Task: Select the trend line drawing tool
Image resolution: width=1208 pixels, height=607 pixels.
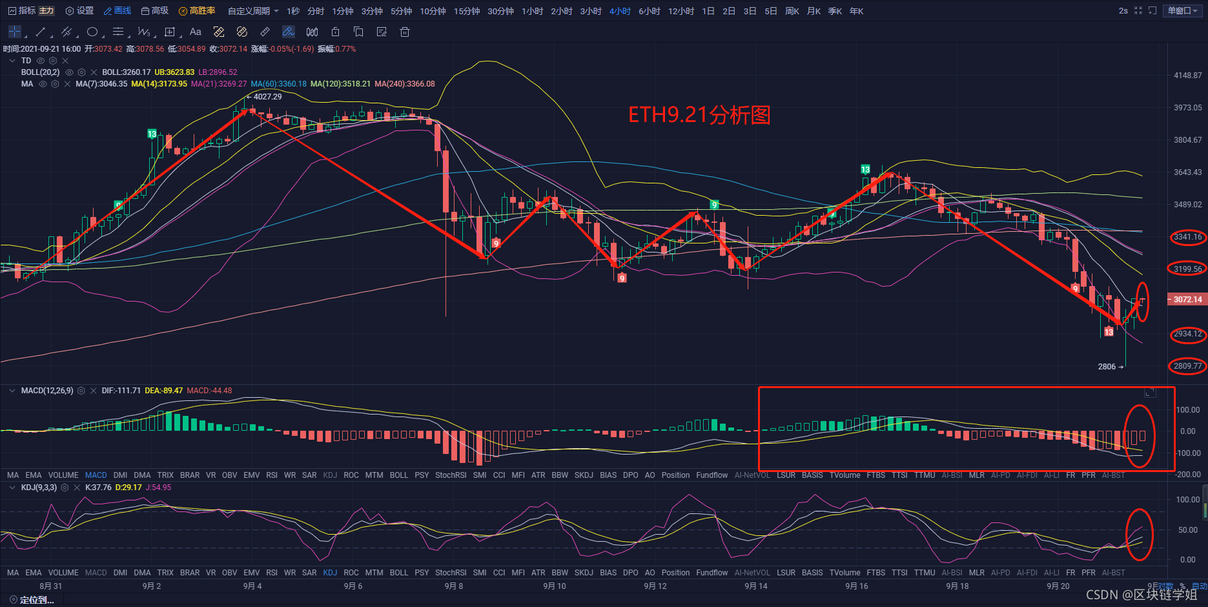Action: coord(41,32)
